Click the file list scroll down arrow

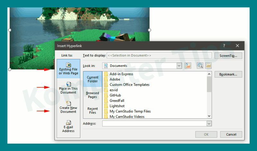(x=209, y=116)
